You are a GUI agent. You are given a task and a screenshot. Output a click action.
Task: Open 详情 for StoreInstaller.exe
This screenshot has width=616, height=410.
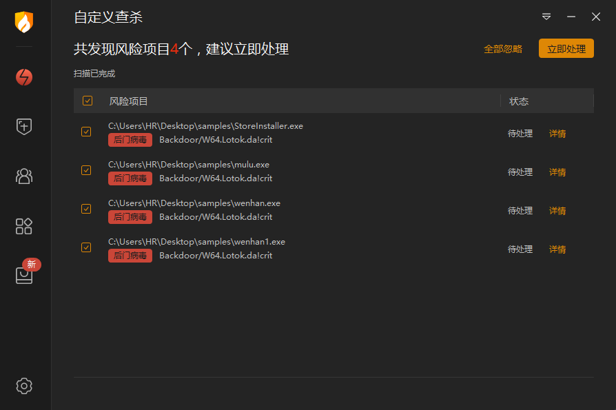pyautogui.click(x=557, y=134)
